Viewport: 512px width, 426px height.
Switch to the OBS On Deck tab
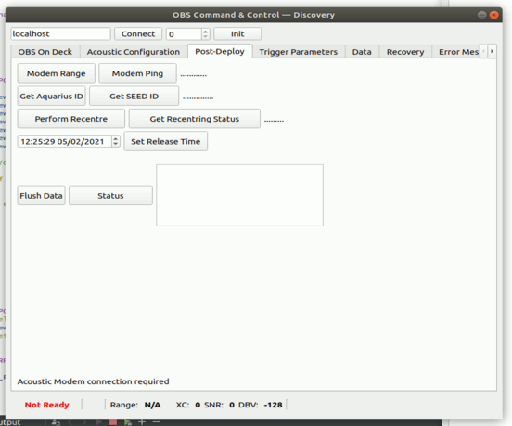tap(45, 52)
